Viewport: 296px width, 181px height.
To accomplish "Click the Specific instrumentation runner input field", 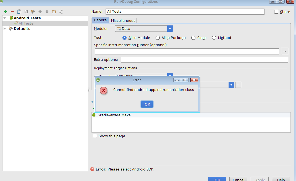I will tap(187, 51).
